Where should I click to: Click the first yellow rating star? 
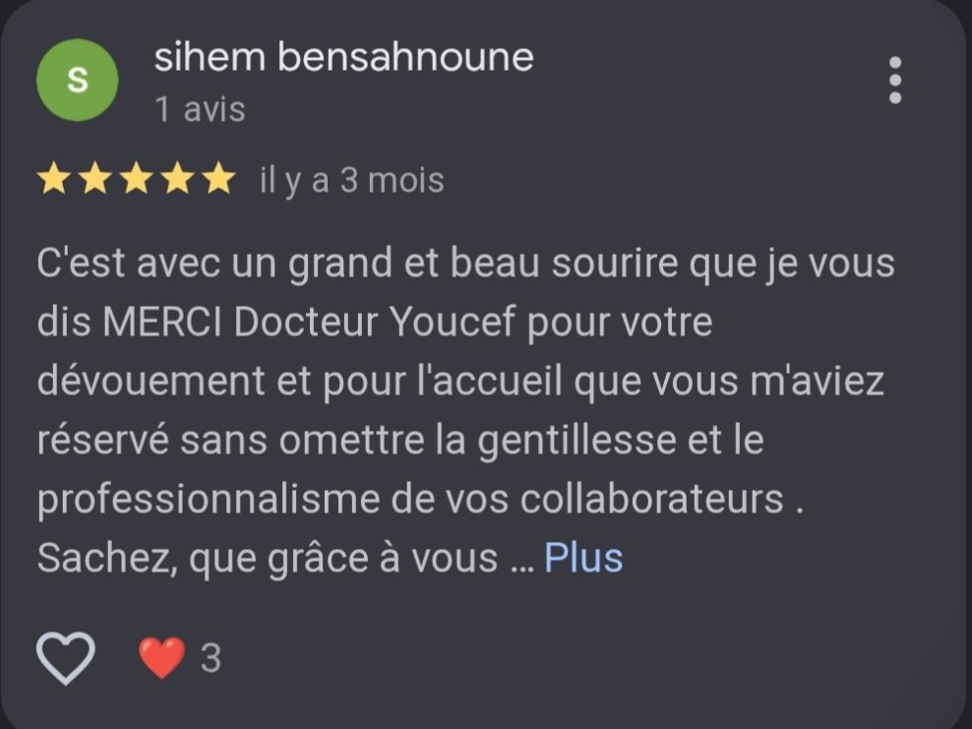point(54,179)
